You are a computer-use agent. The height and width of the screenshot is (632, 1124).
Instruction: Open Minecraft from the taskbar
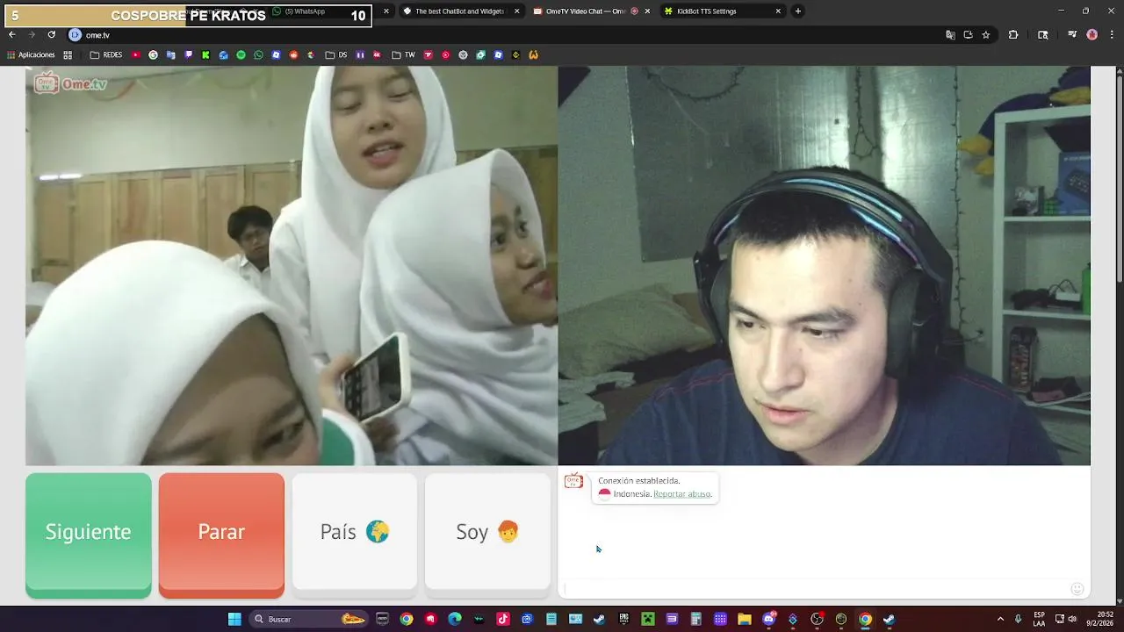click(648, 620)
